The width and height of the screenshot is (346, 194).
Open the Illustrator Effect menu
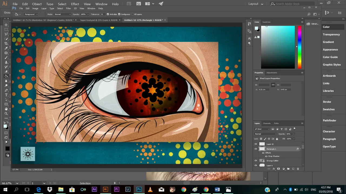pyautogui.click(x=75, y=4)
